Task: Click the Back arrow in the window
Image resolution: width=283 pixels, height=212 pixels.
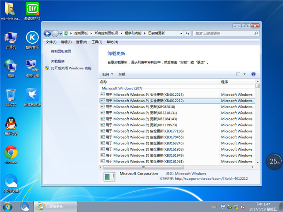Action: (x=47, y=34)
